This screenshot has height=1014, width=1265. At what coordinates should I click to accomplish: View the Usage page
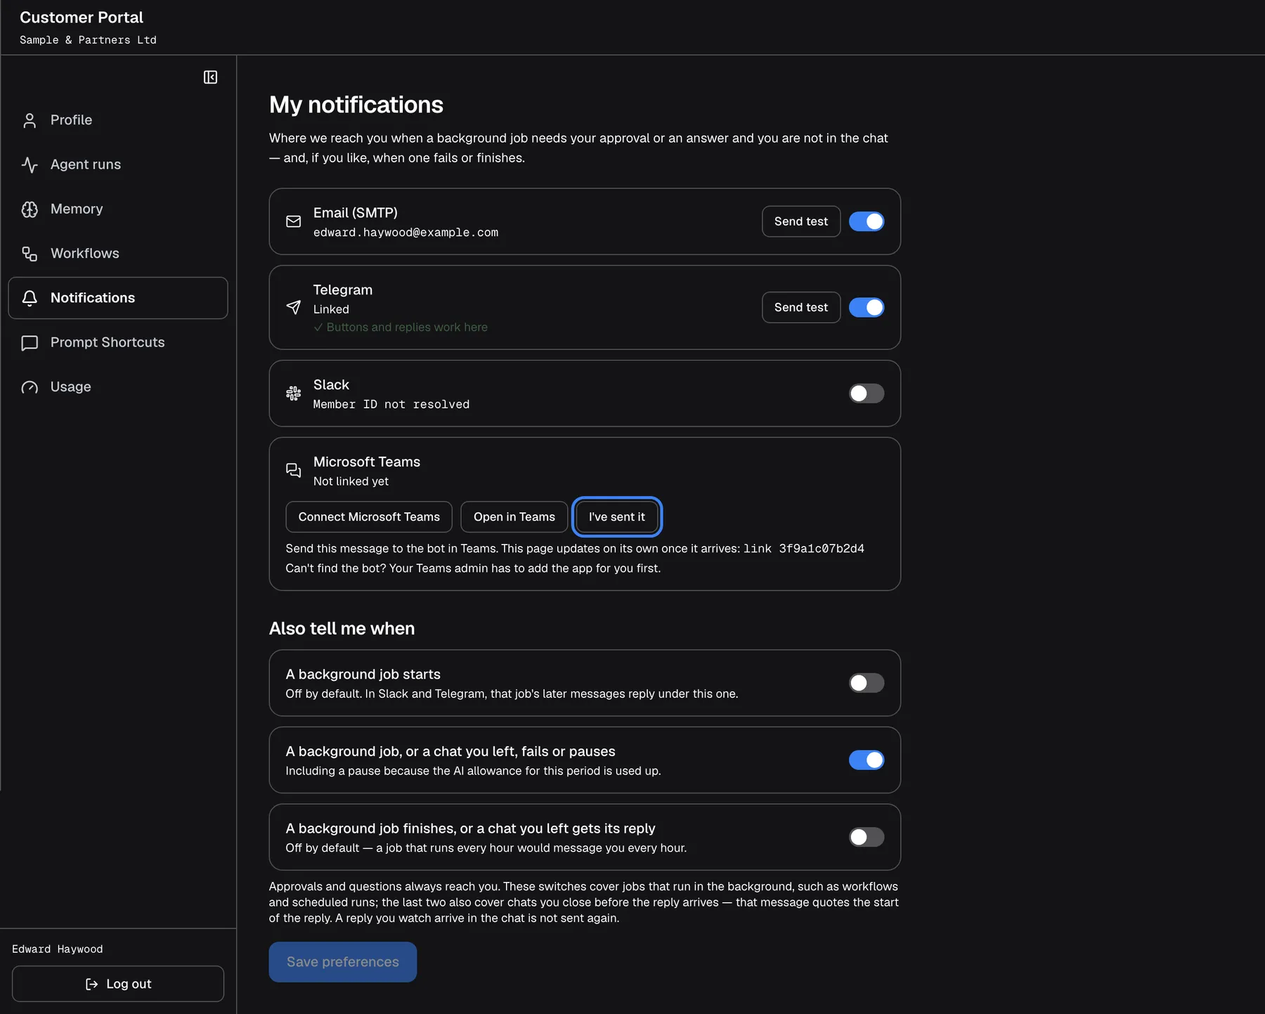point(118,387)
